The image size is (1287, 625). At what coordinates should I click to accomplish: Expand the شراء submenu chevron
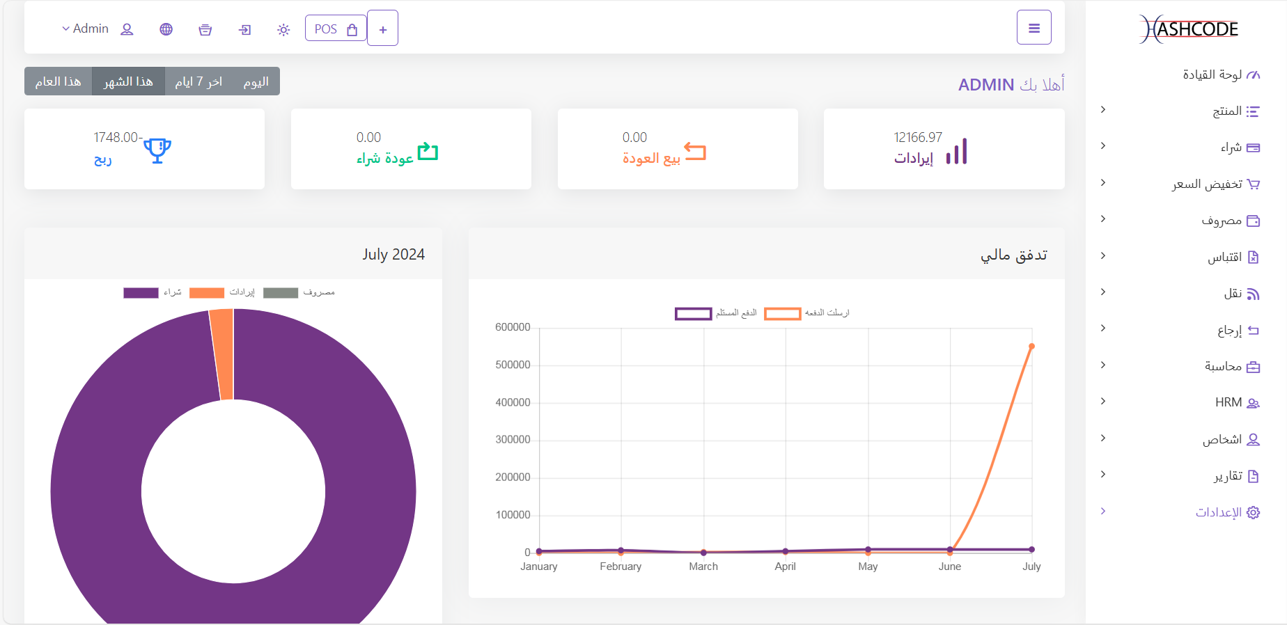(x=1103, y=145)
